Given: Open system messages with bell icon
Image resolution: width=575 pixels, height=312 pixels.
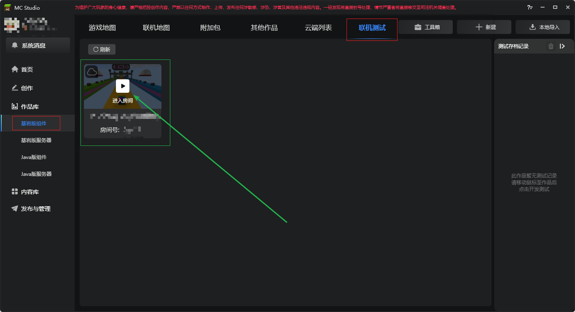Looking at the screenshot, I should click(38, 46).
